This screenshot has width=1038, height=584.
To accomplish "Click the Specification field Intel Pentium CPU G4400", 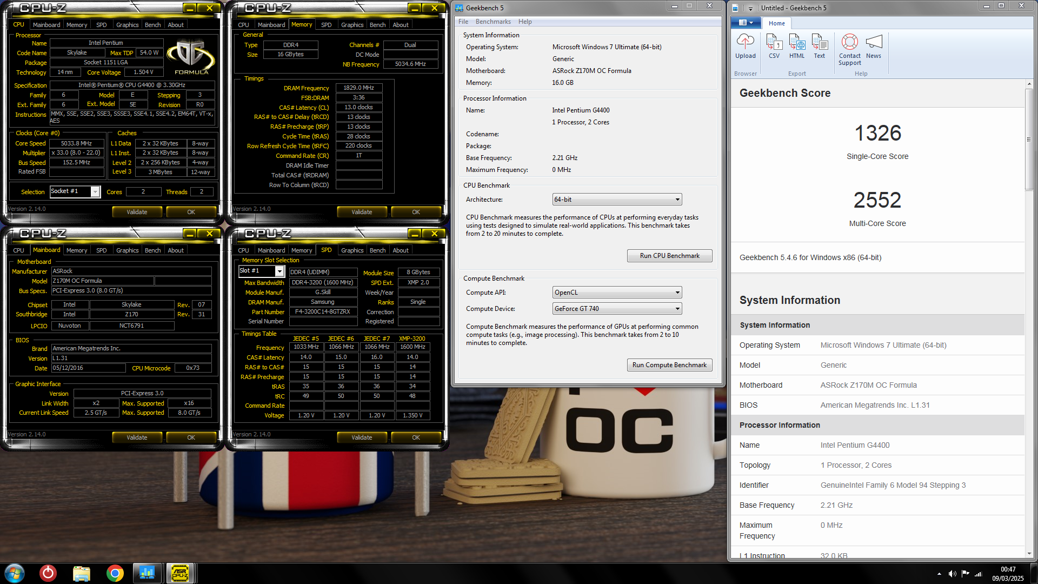I will 132,85.
